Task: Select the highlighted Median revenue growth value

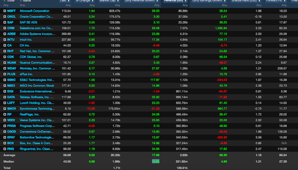Action: point(156,162)
